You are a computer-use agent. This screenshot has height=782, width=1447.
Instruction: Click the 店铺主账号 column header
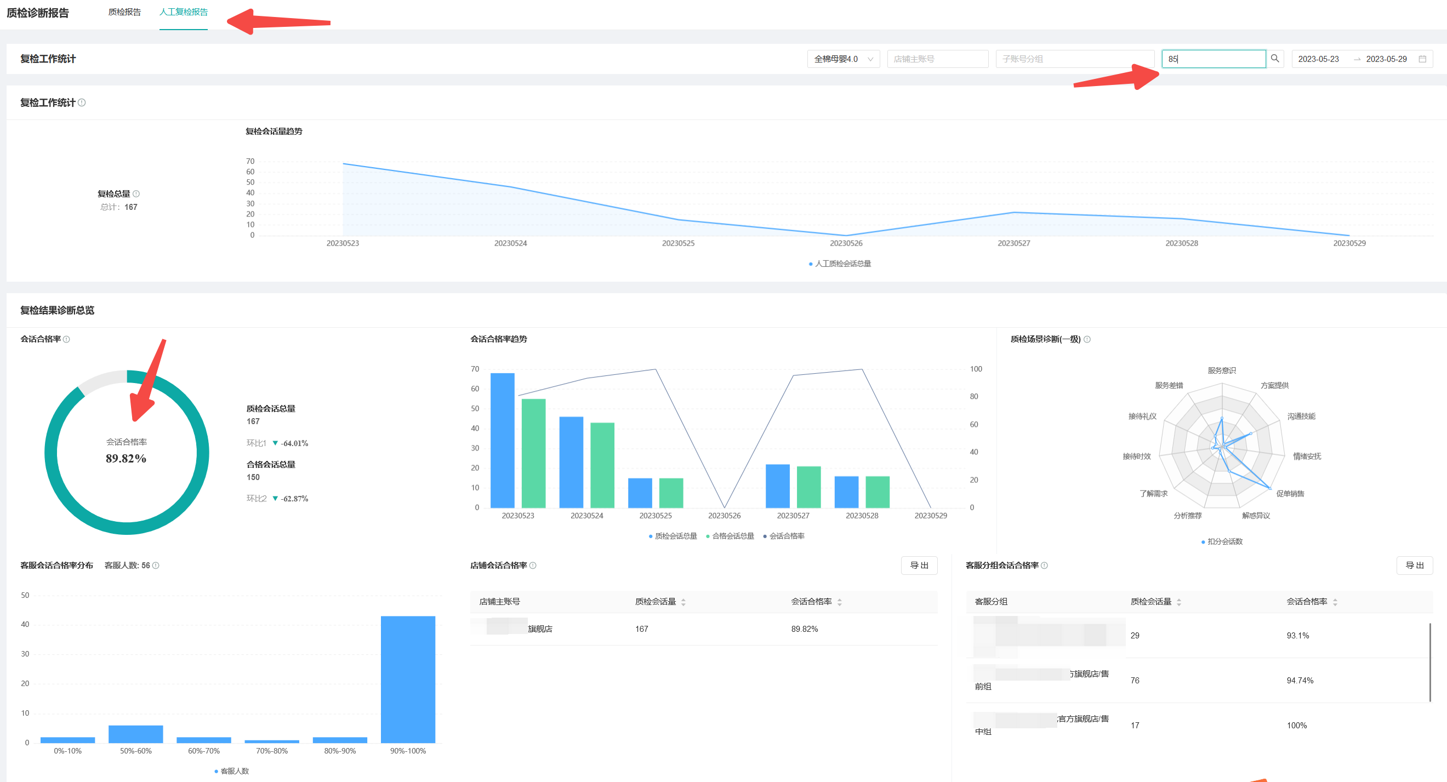click(499, 602)
